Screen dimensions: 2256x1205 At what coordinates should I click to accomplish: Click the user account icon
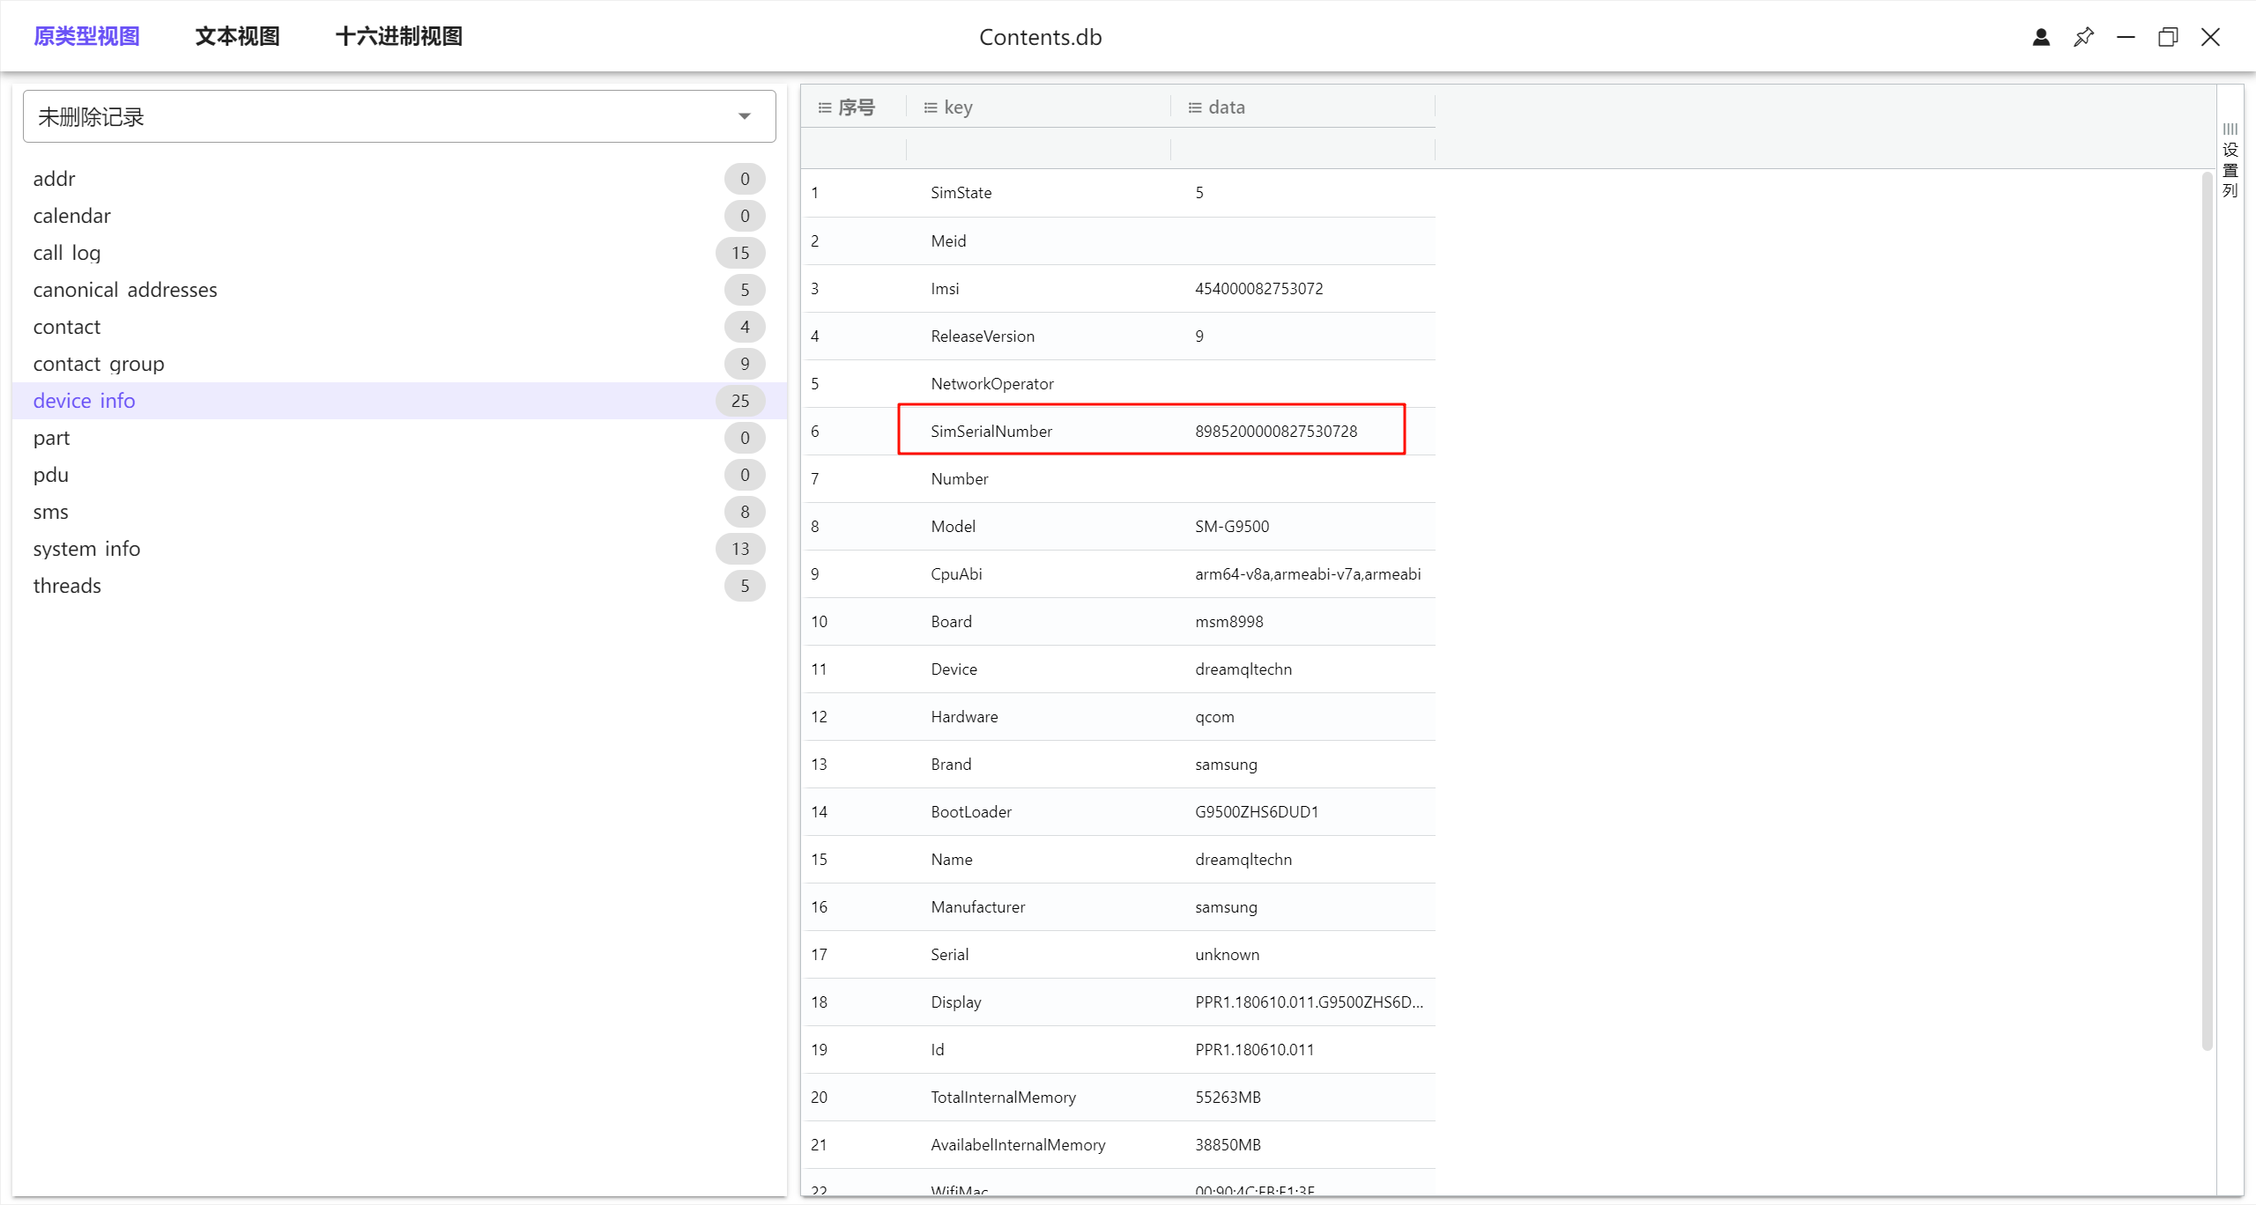2041,37
